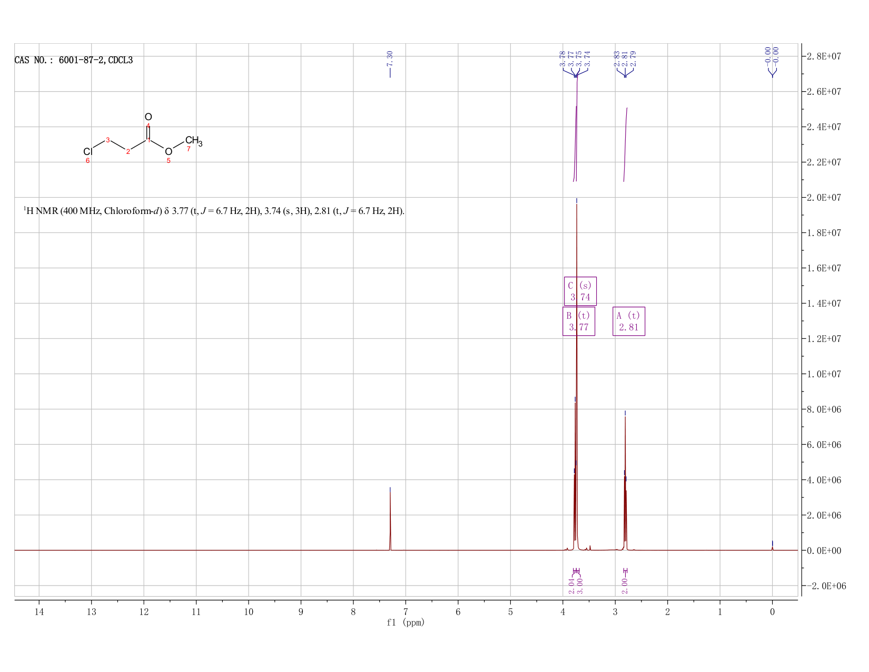The height and width of the screenshot is (672, 869).
Task: Click the CH3 group in the structure
Action: pyautogui.click(x=193, y=141)
